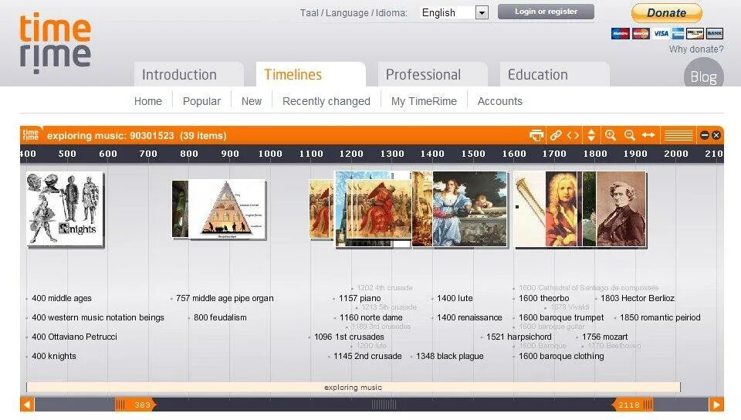741x420 pixels.
Task: Open the Vivaldi portrait thumbnail
Action: [x=561, y=208]
